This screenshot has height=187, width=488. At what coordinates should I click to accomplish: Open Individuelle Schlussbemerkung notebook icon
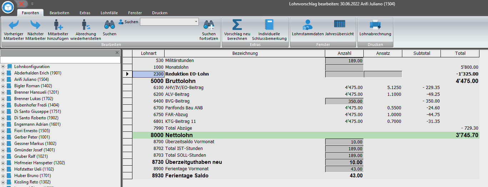click(x=269, y=25)
